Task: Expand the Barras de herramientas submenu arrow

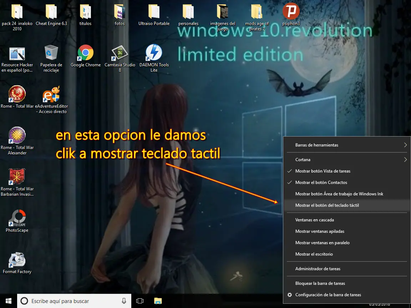Action: 406,145
